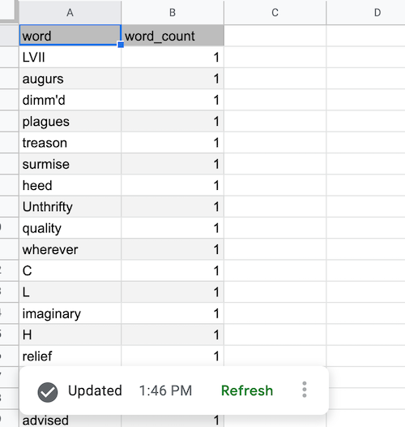Select the 'Unthrifty' cell
Viewport: 405px width, 427px height.
[x=70, y=207]
